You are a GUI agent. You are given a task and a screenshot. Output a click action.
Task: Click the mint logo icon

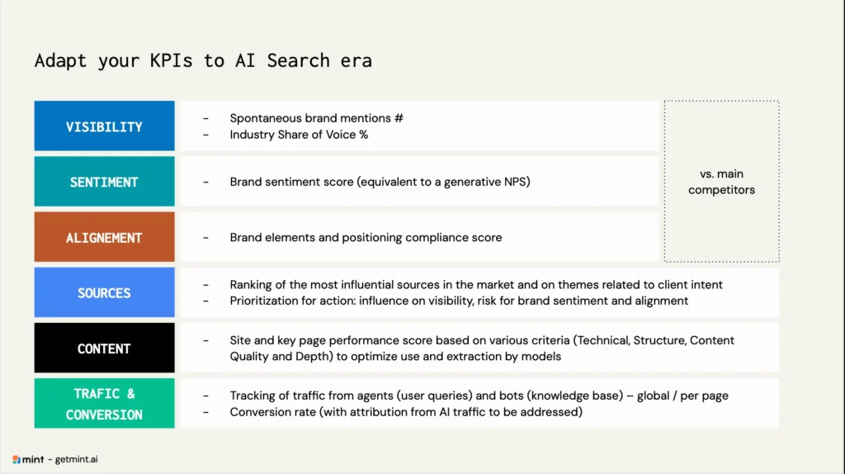tap(17, 459)
